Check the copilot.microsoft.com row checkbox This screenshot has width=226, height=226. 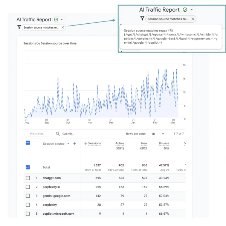(28, 214)
